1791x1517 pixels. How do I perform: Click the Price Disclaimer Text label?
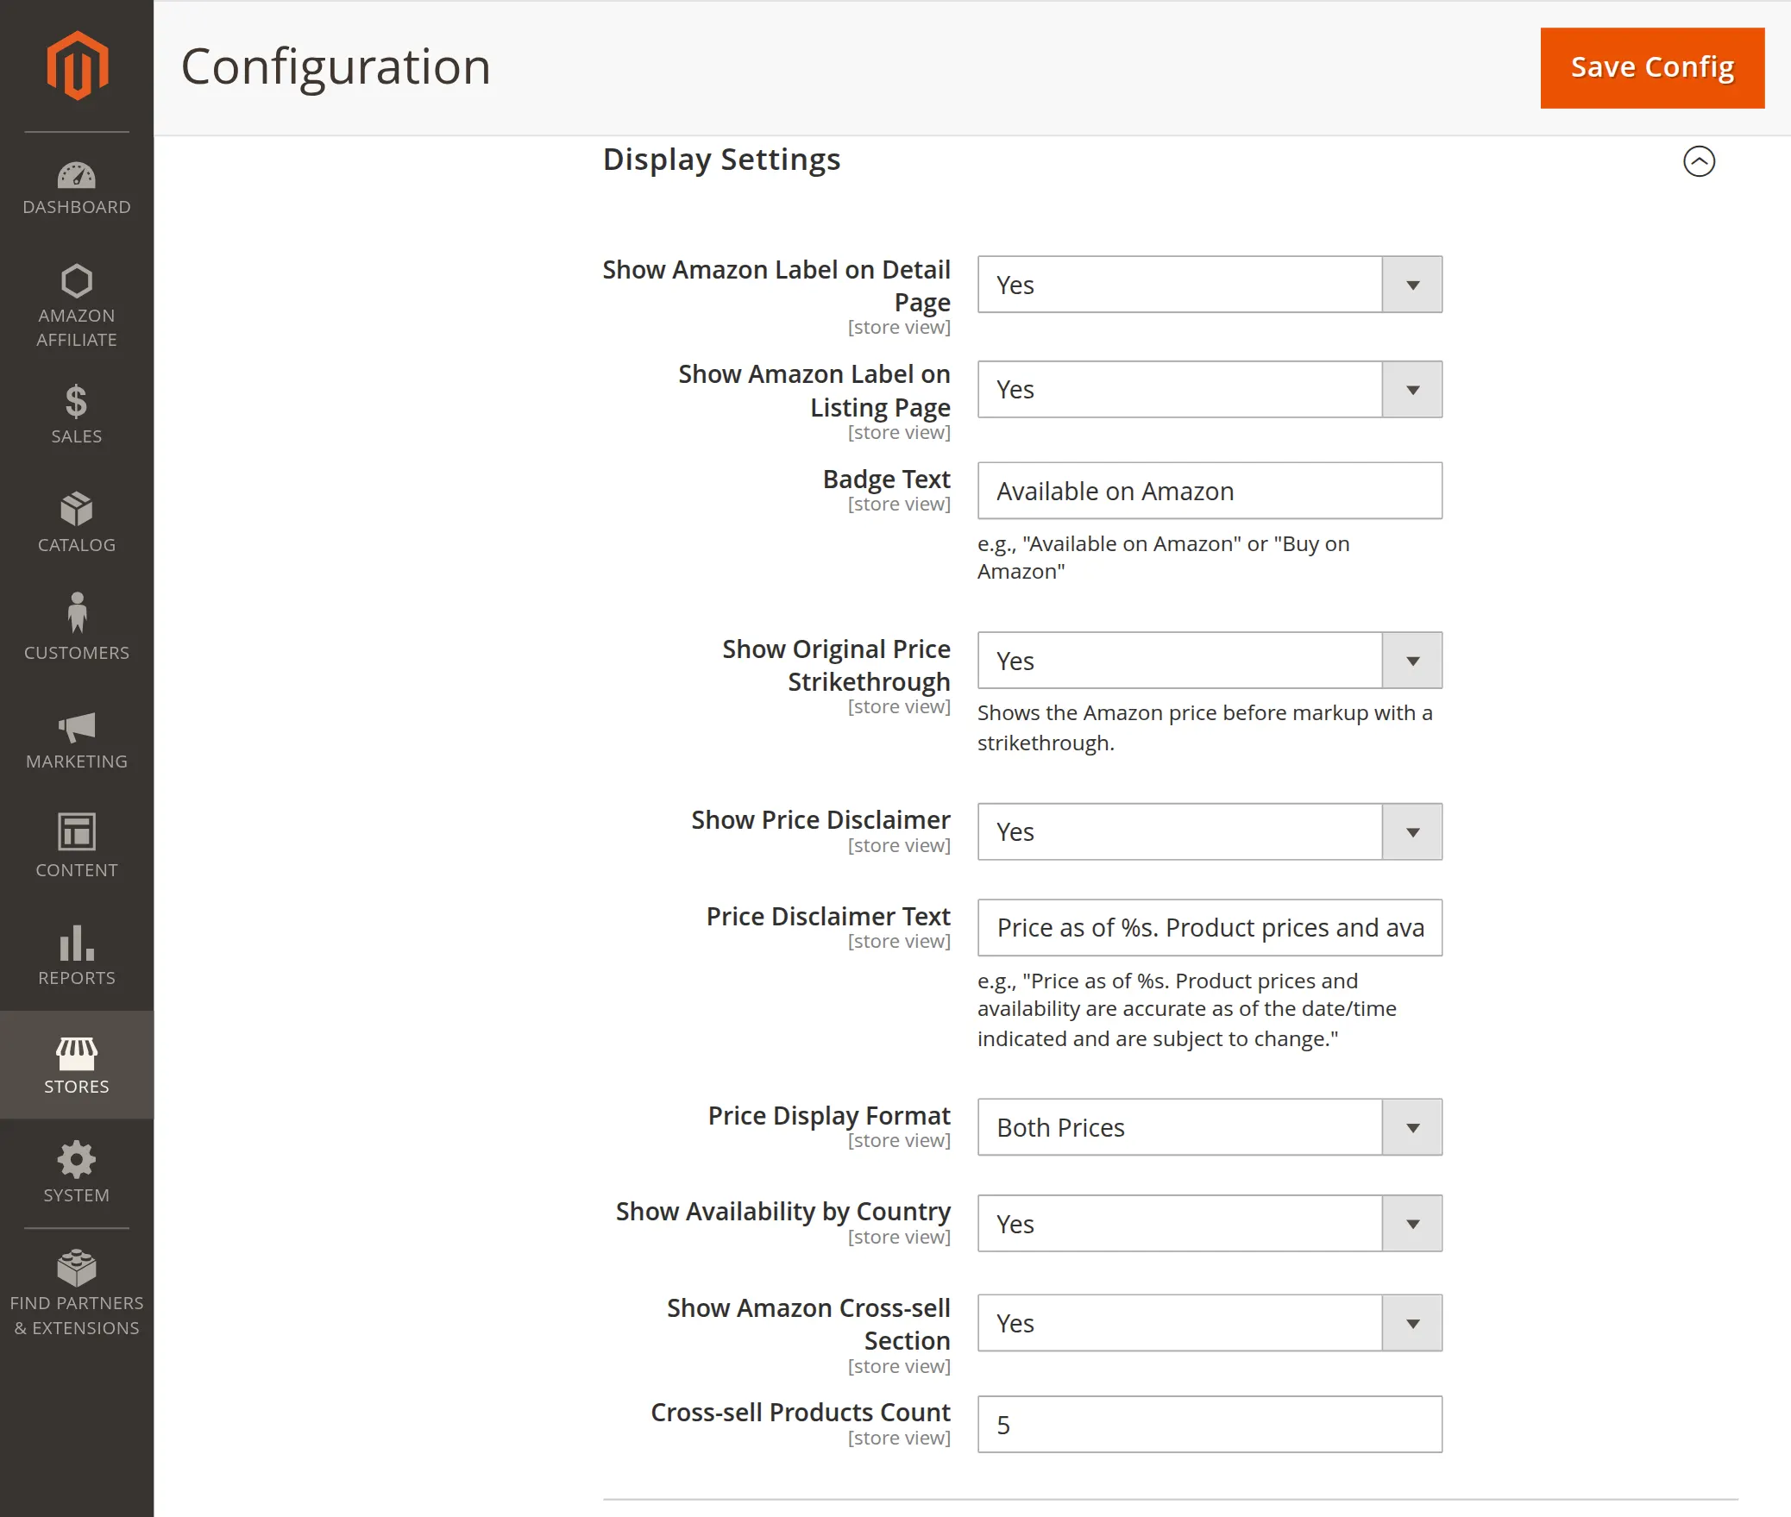pyautogui.click(x=828, y=917)
